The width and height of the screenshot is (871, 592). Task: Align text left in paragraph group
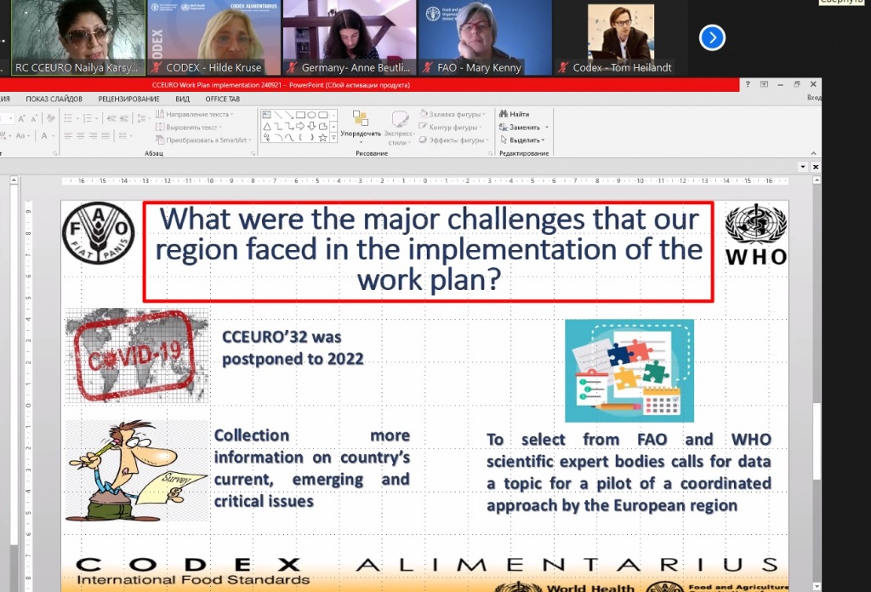pyautogui.click(x=68, y=135)
